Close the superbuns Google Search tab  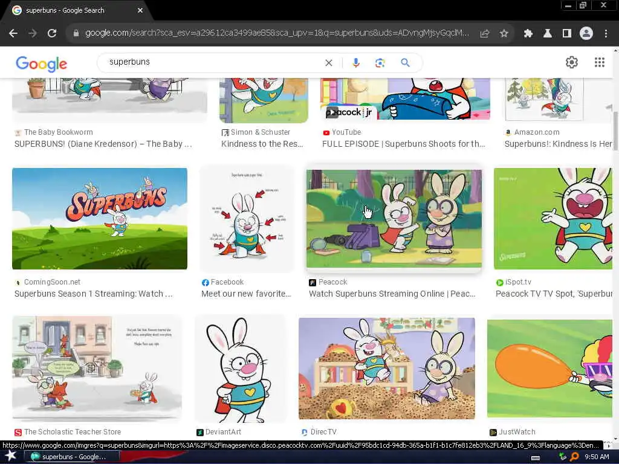[x=140, y=11]
